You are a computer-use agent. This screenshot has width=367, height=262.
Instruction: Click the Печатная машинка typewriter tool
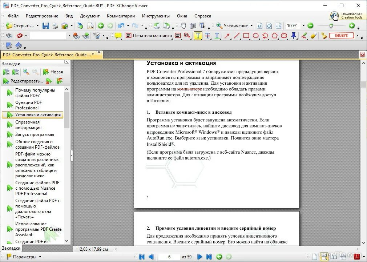point(149,36)
